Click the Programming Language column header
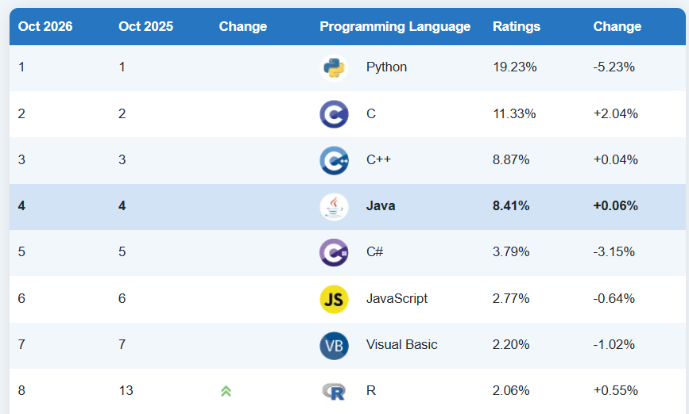This screenshot has width=689, height=414. coord(395,26)
